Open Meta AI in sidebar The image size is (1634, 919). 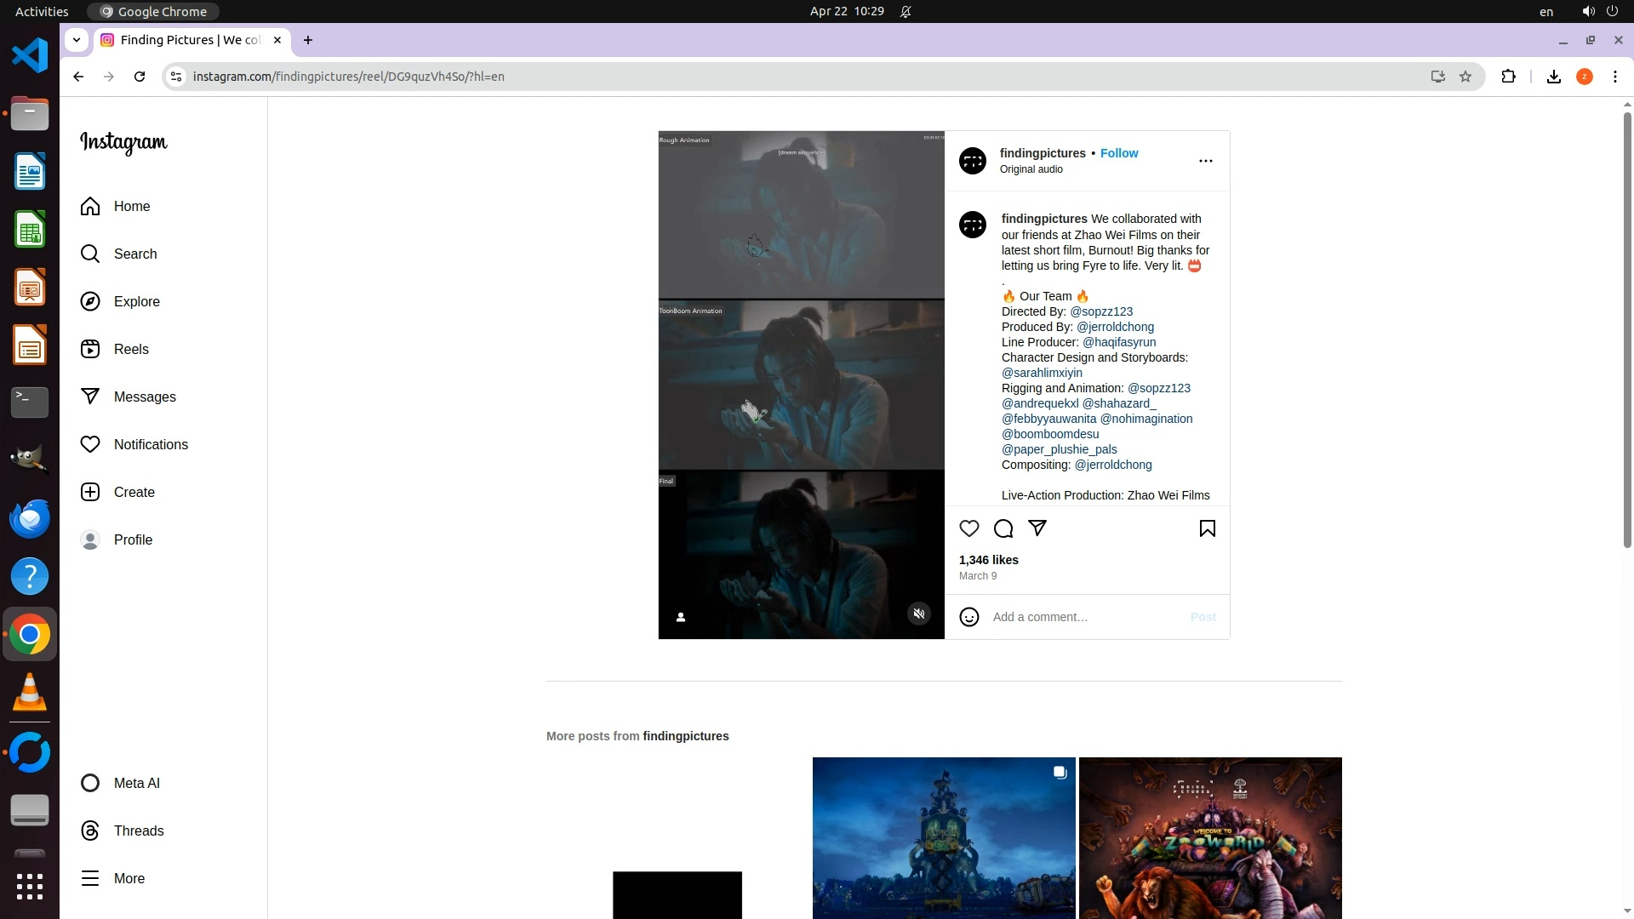click(x=136, y=783)
